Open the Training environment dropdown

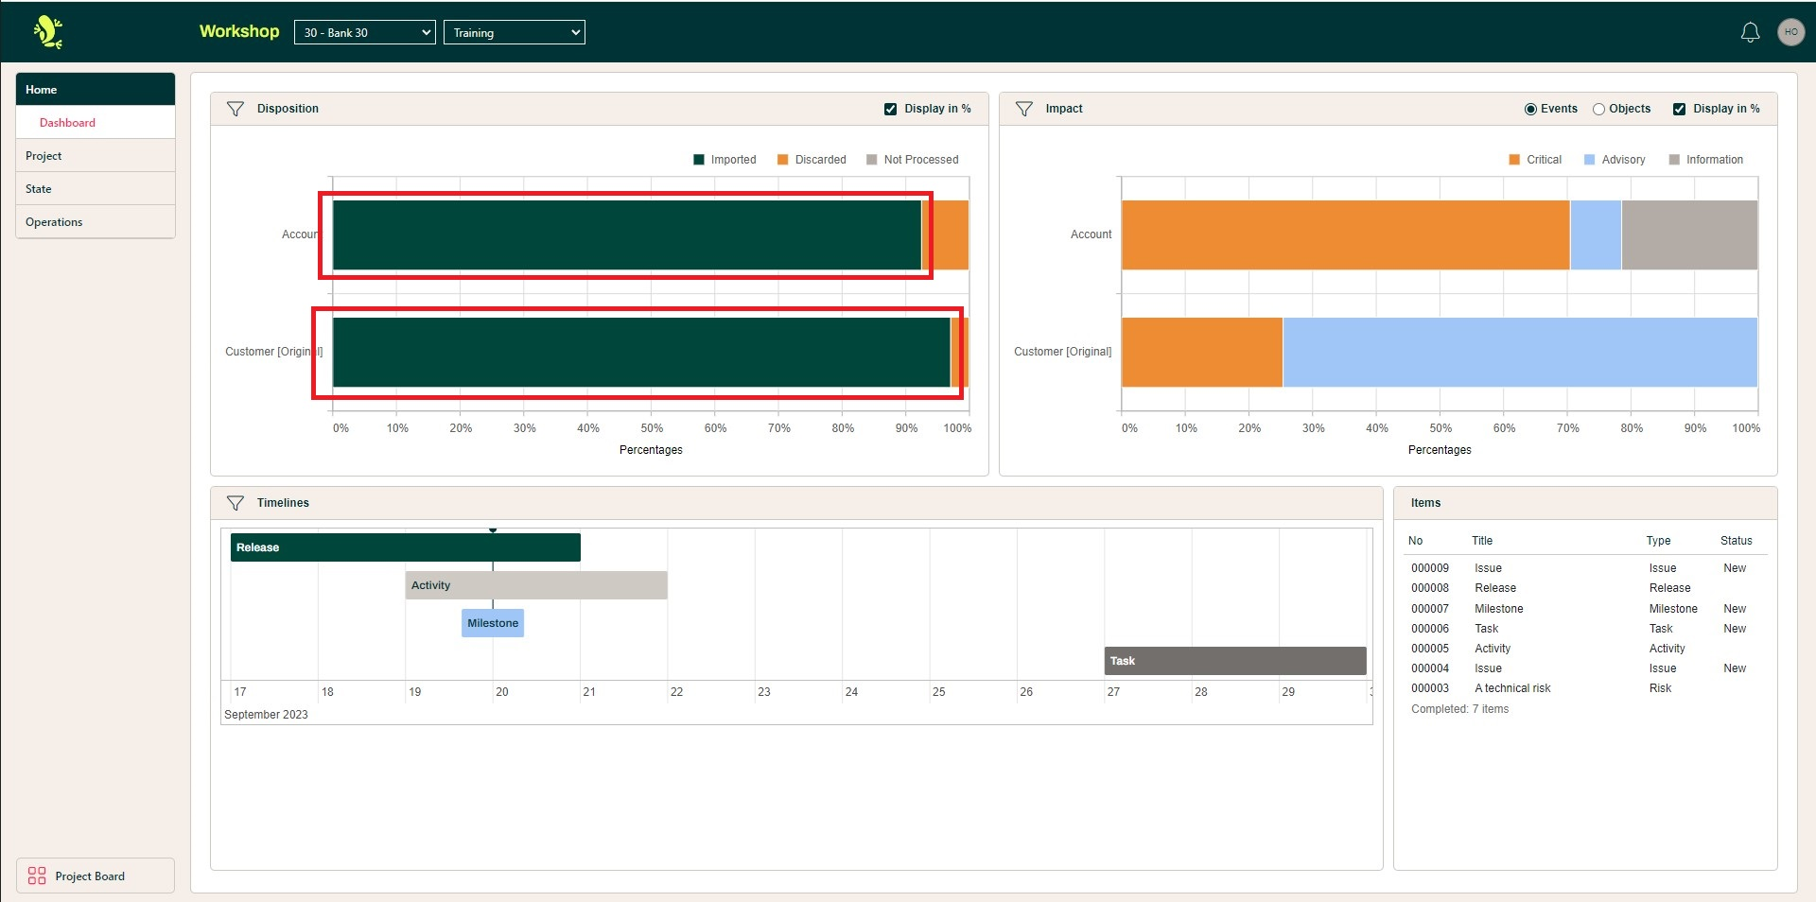(x=514, y=33)
